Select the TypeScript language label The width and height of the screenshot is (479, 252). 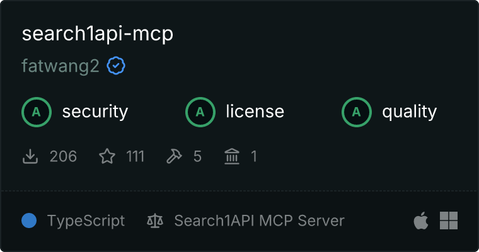[x=86, y=221]
